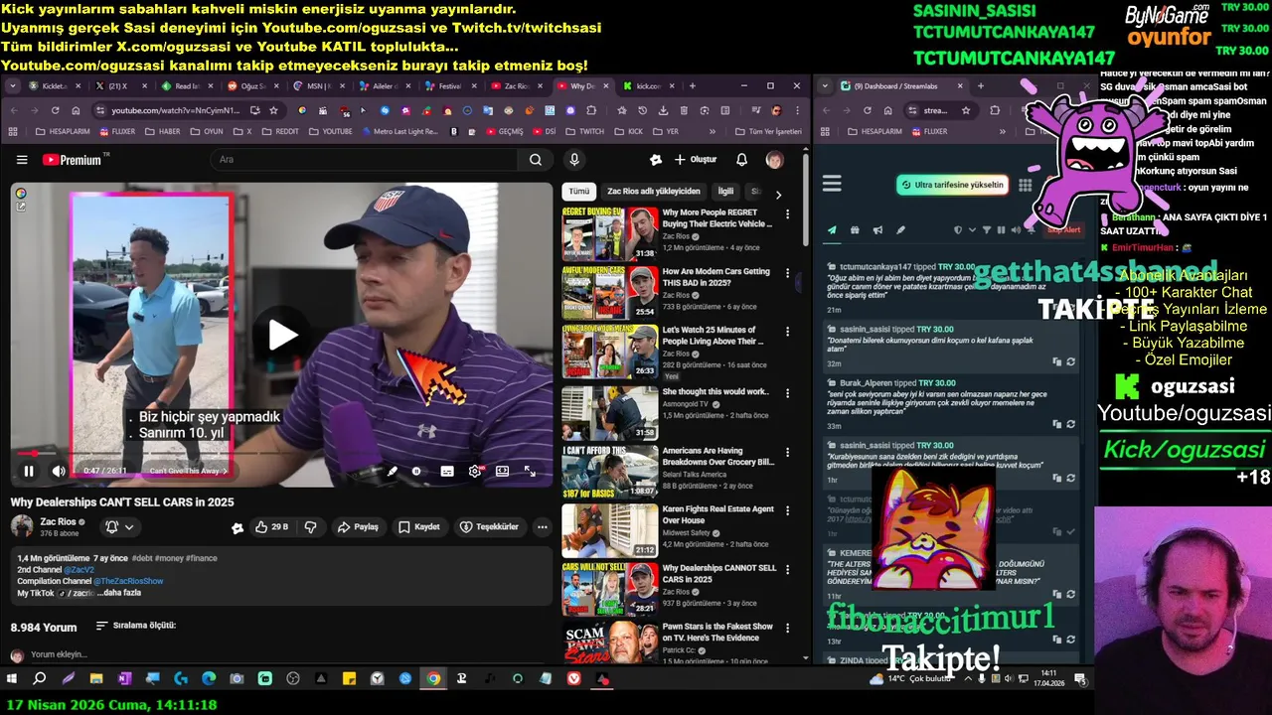This screenshot has width=1272, height=715.
Task: Open Windows notification center icon
Action: pos(1080,679)
